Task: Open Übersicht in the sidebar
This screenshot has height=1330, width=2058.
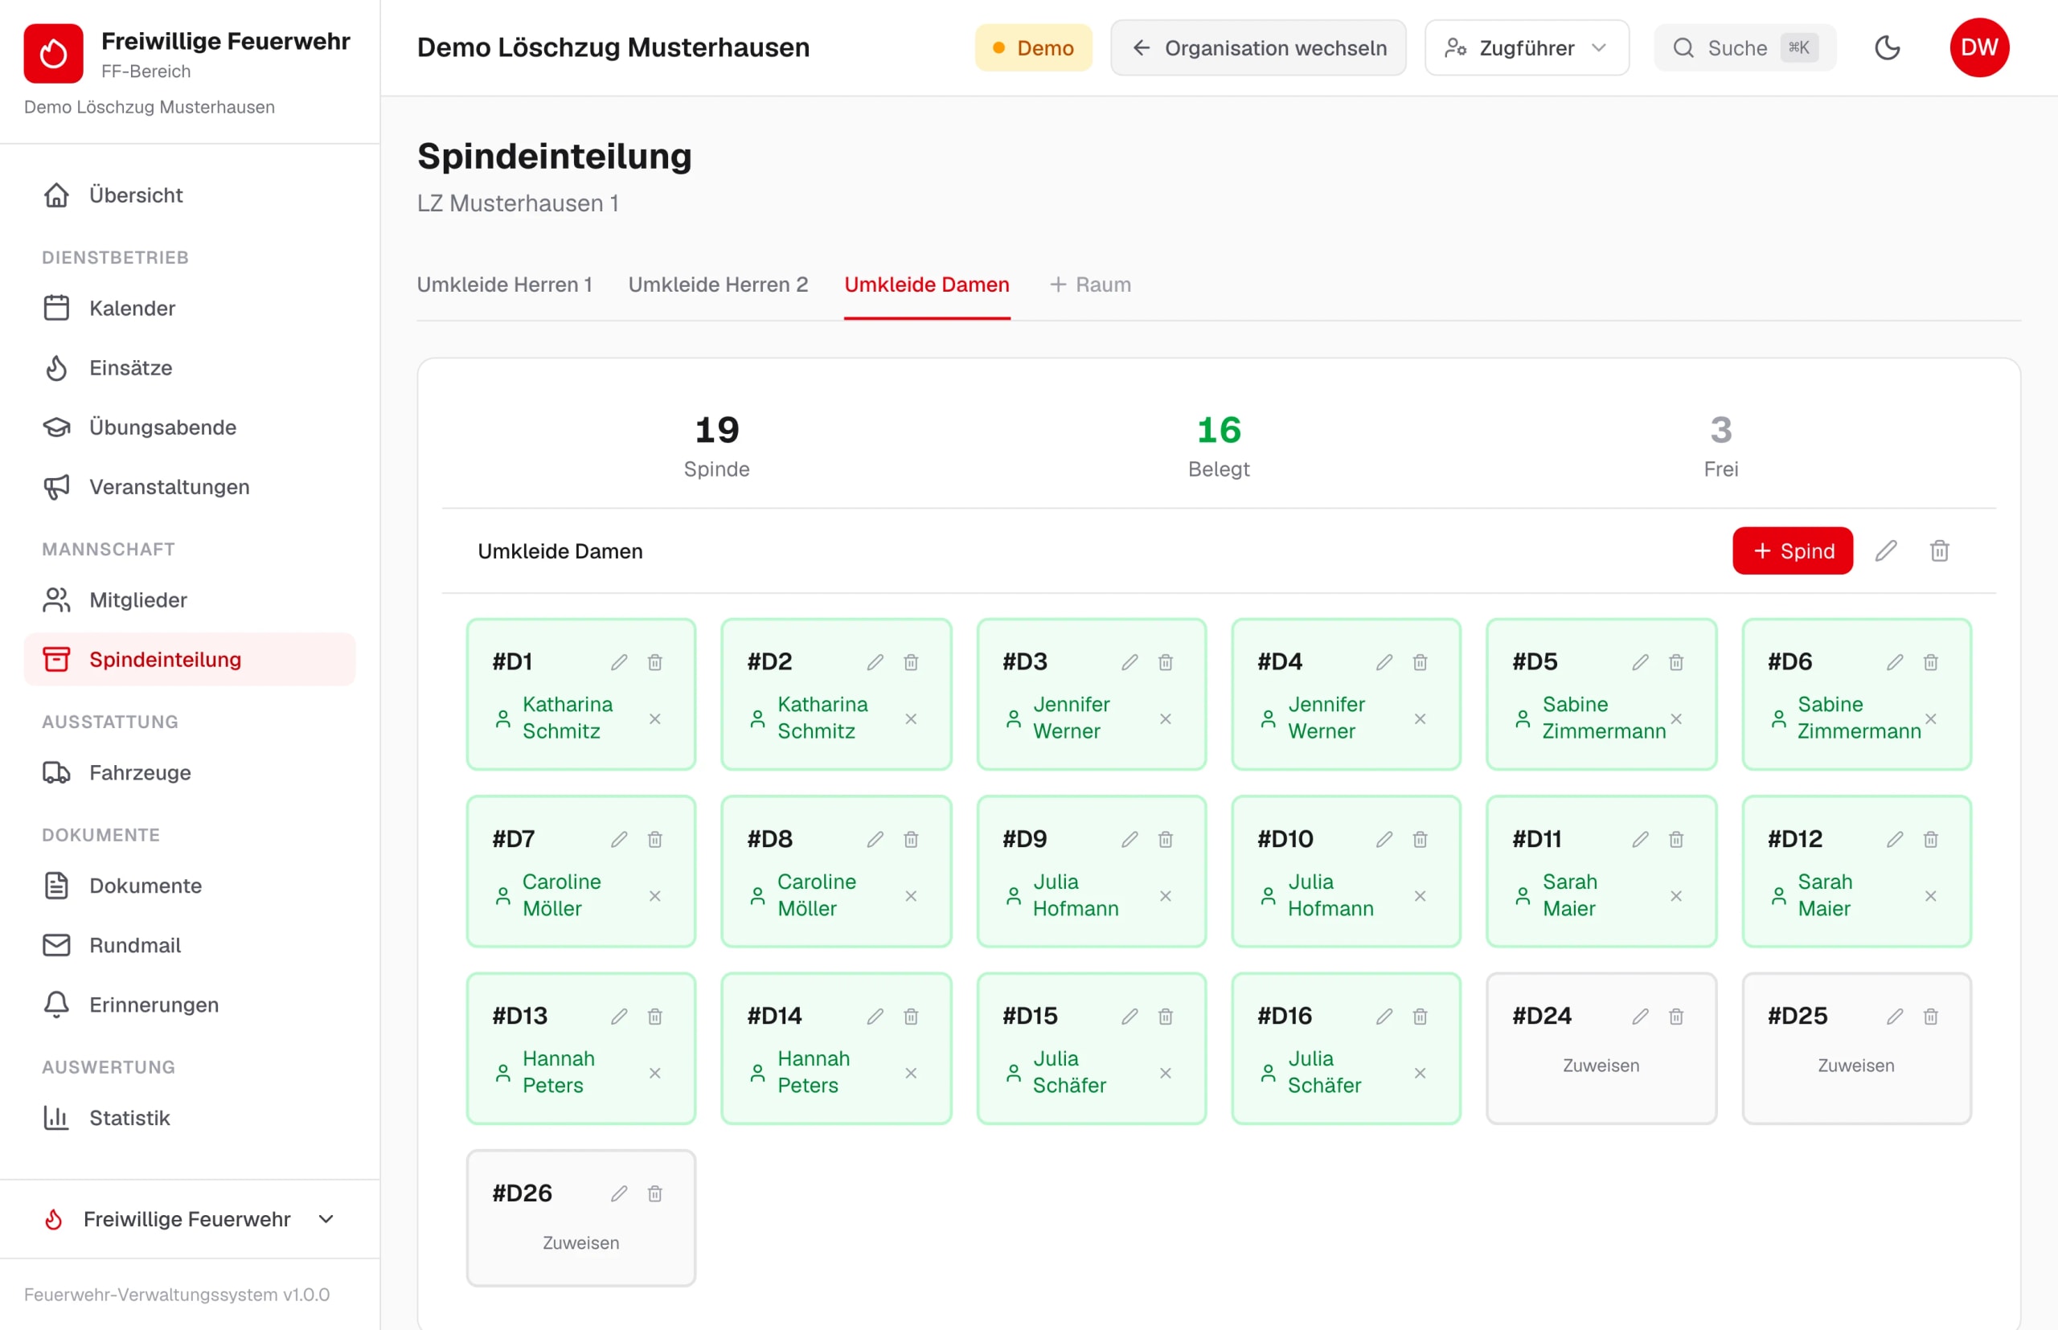Action: coord(190,195)
